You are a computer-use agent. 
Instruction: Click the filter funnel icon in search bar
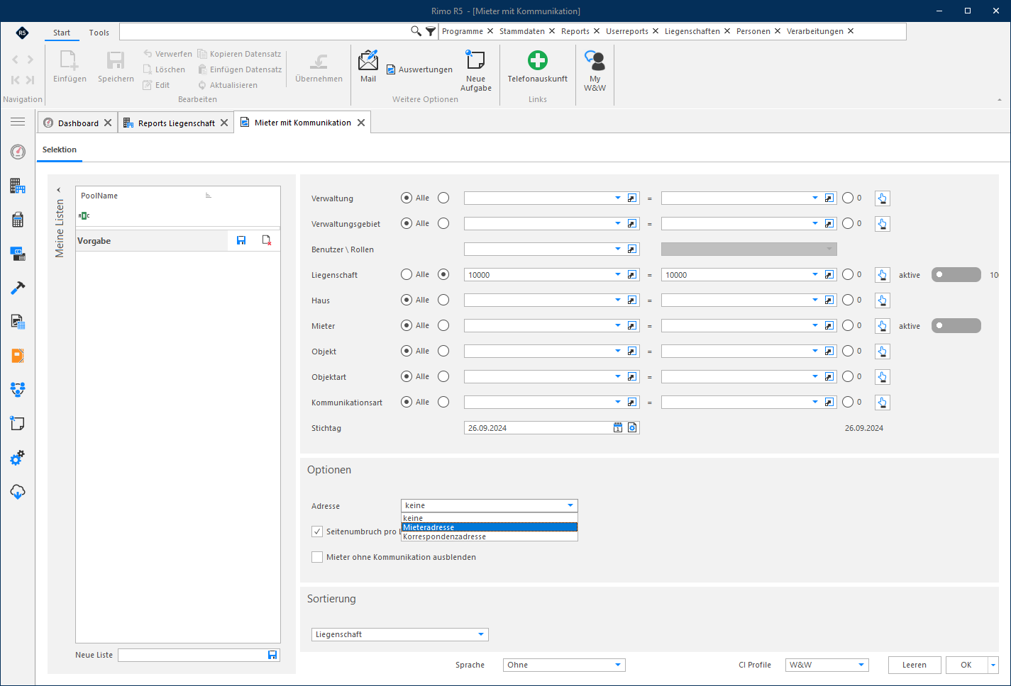click(x=431, y=31)
